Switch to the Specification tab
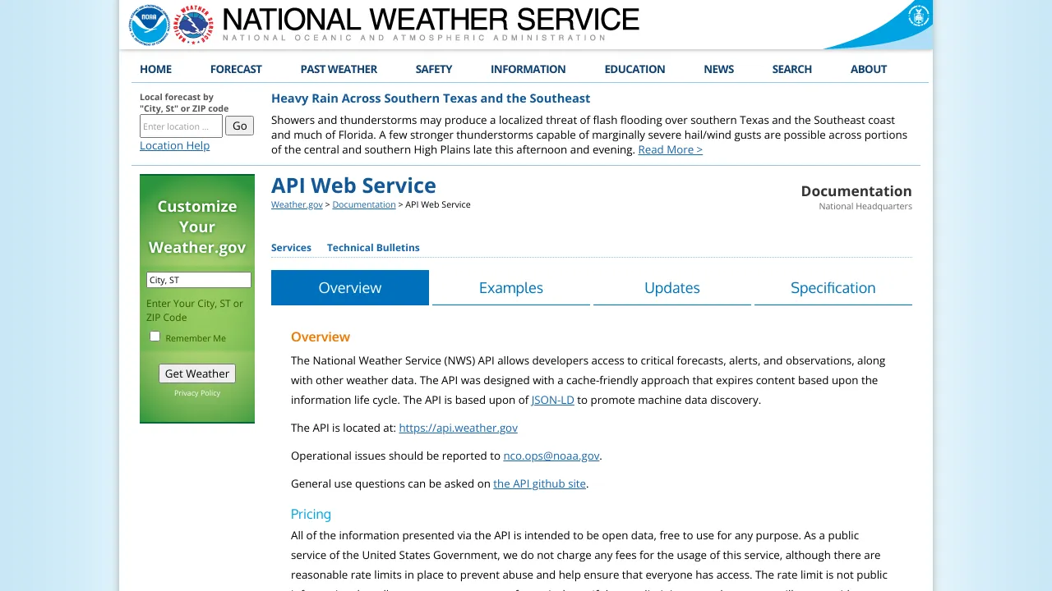 click(x=833, y=288)
